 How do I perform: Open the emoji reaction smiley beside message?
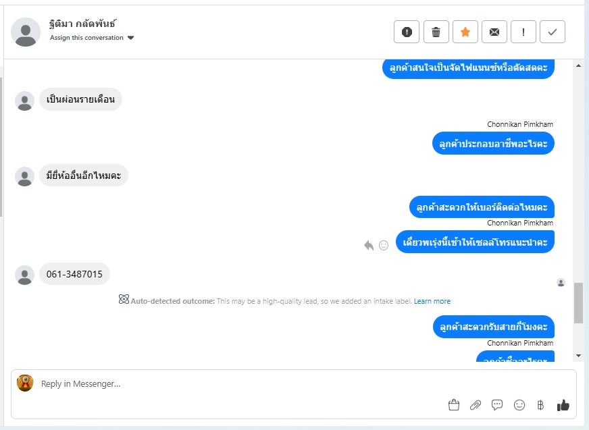384,245
